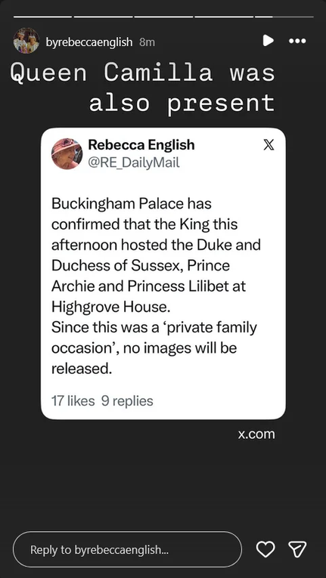Click the Rebecca English display name

(x=141, y=145)
